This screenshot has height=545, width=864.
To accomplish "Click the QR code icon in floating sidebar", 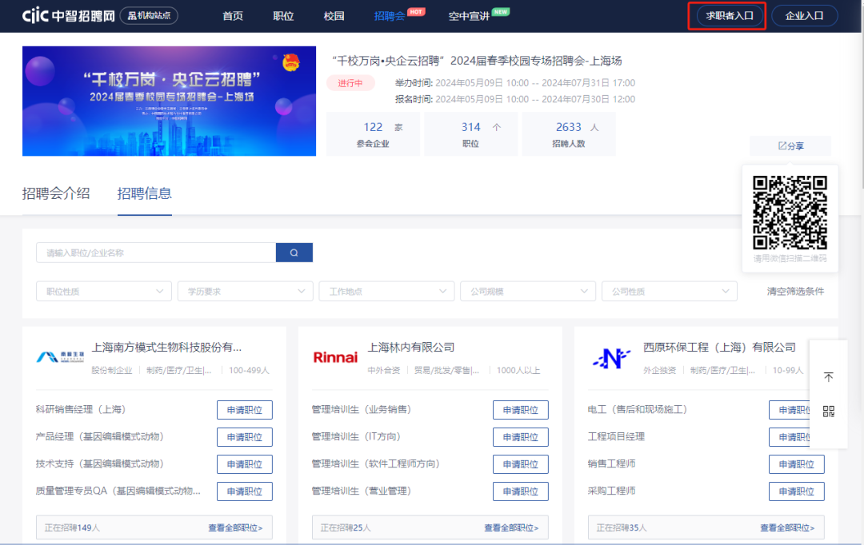I will point(829,409).
